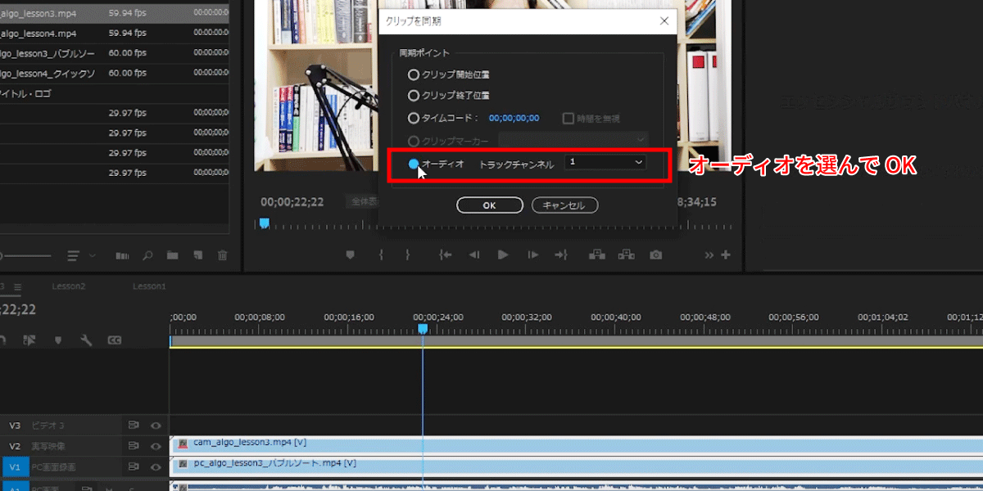Viewport: 983px width, 491px height.
Task: Step forward one frame
Action: 533,255
